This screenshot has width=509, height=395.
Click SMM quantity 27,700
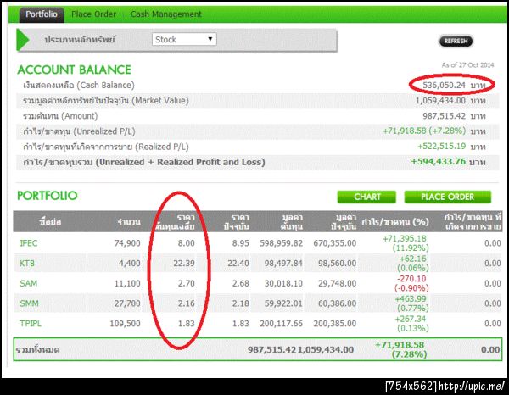(127, 303)
